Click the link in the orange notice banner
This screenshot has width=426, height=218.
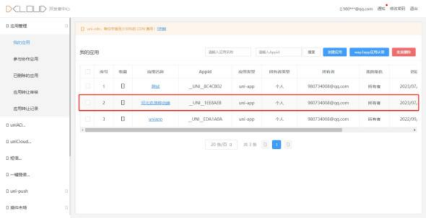(162, 29)
